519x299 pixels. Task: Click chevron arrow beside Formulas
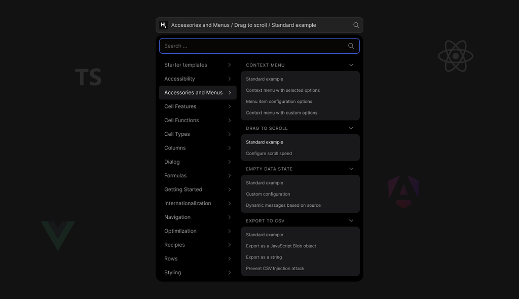pos(230,175)
